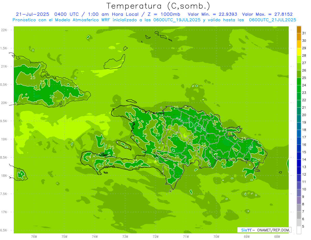Click the yellow legend swatch between 28 and 29
This screenshot has height=240, width=311.
(x=299, y=52)
